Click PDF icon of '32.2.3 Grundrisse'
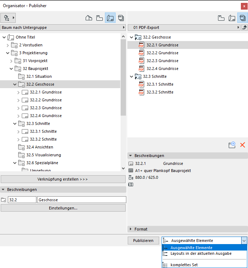This screenshot has height=268, width=248. coord(141,61)
